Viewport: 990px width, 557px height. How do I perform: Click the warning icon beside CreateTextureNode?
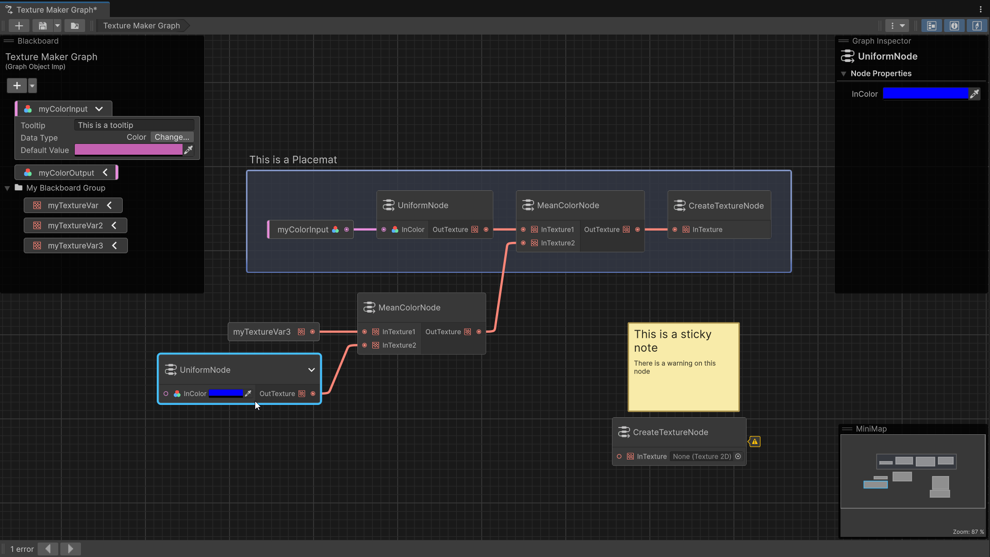(x=755, y=442)
